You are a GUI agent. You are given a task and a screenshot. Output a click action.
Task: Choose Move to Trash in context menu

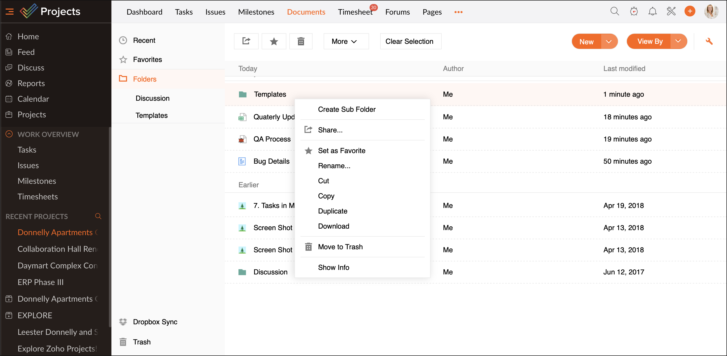click(x=340, y=247)
